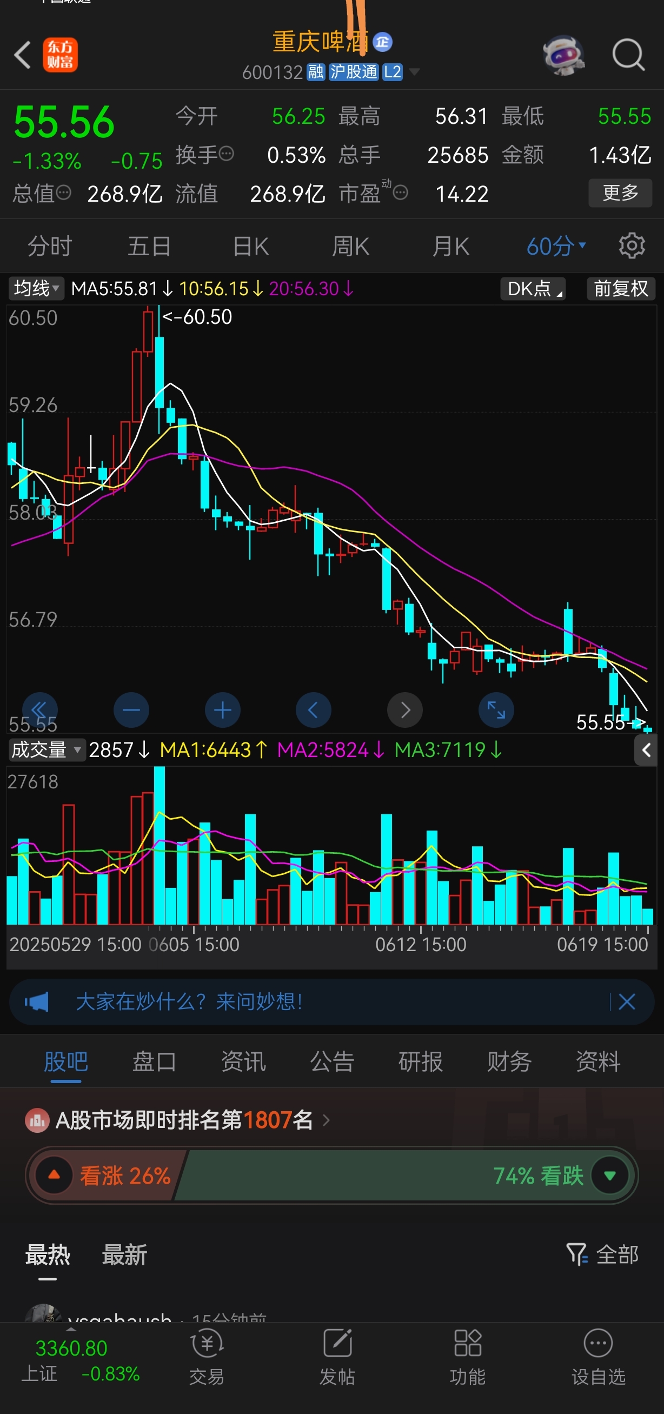
Task: Tap the search magnifier icon
Action: tap(628, 55)
